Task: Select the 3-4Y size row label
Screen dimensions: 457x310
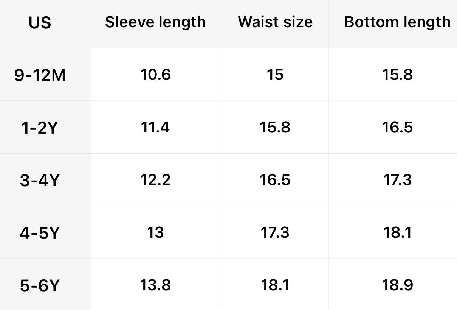Action: [40, 181]
